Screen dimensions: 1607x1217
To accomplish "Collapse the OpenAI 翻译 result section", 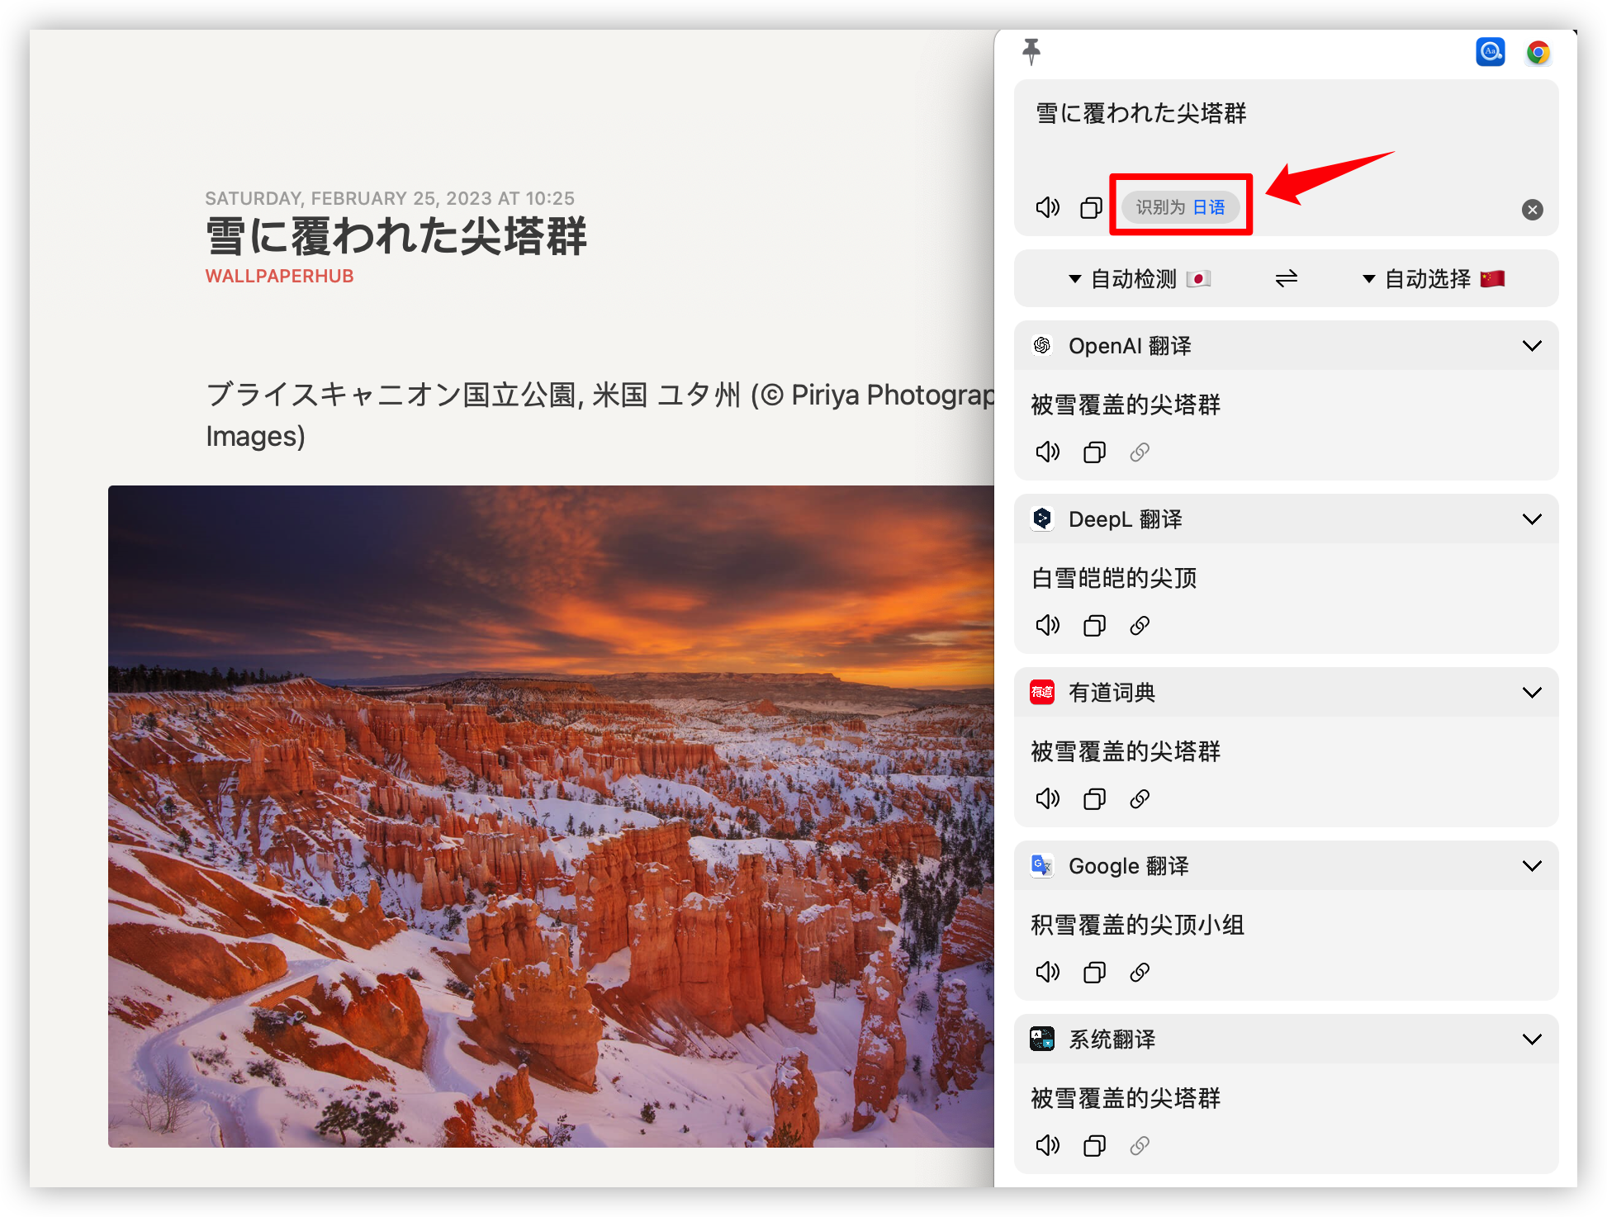I will click(x=1532, y=346).
